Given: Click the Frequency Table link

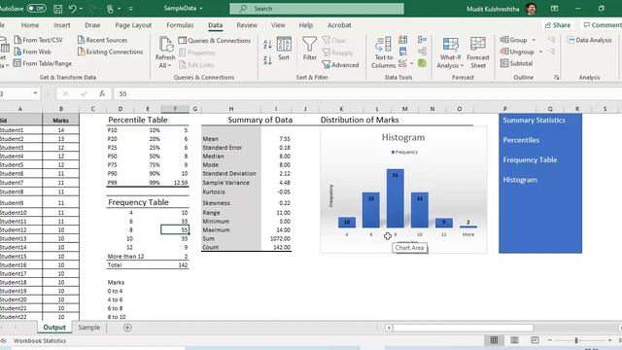Looking at the screenshot, I should pyautogui.click(x=530, y=159).
